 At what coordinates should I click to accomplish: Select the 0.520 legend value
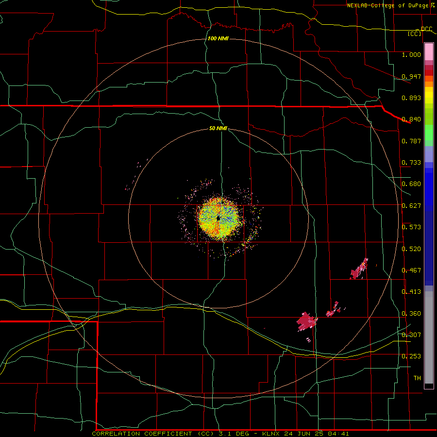pyautogui.click(x=411, y=249)
